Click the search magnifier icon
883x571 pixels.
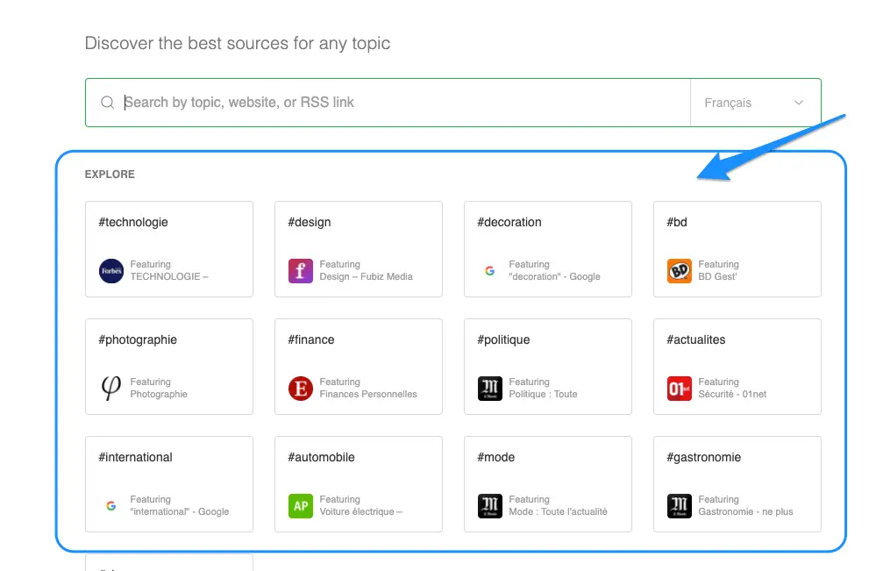[x=108, y=103]
